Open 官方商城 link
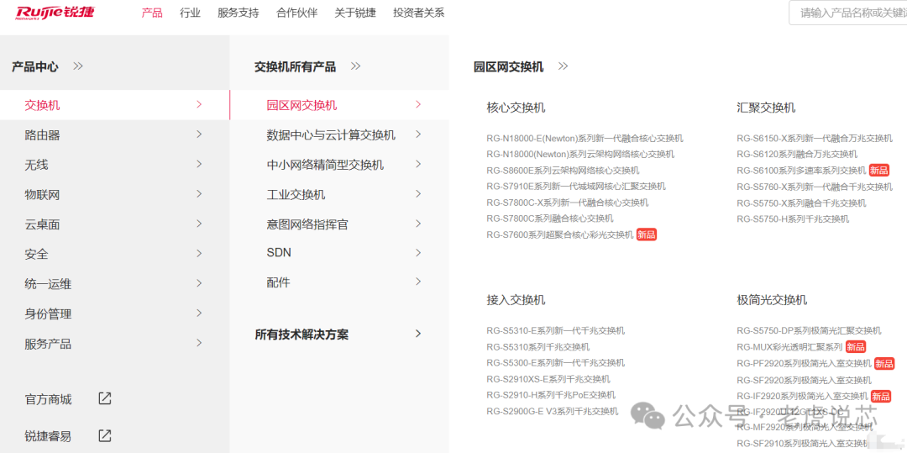 click(48, 399)
